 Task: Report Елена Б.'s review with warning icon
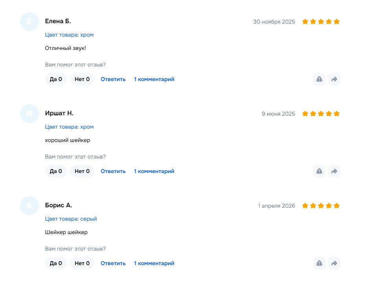[319, 79]
